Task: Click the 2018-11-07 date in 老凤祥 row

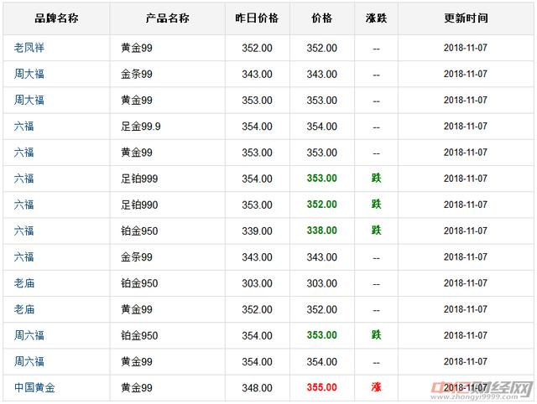Action: pos(466,48)
